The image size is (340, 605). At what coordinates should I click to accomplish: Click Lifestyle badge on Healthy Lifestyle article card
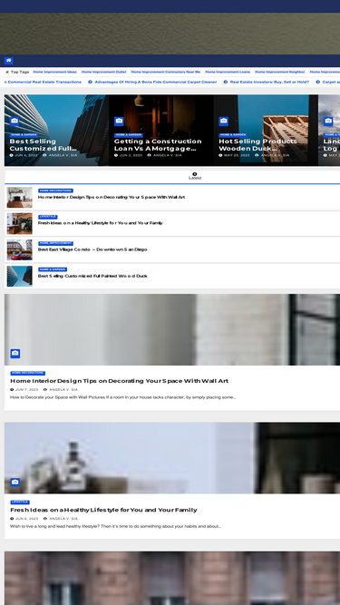20,502
